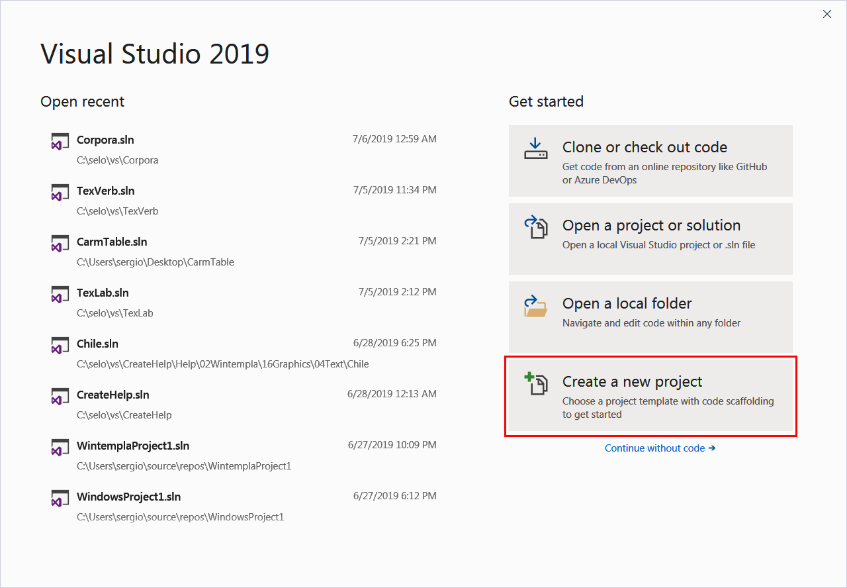Click the 'Navigate and edit code within any folder' text
847x588 pixels.
click(x=652, y=323)
